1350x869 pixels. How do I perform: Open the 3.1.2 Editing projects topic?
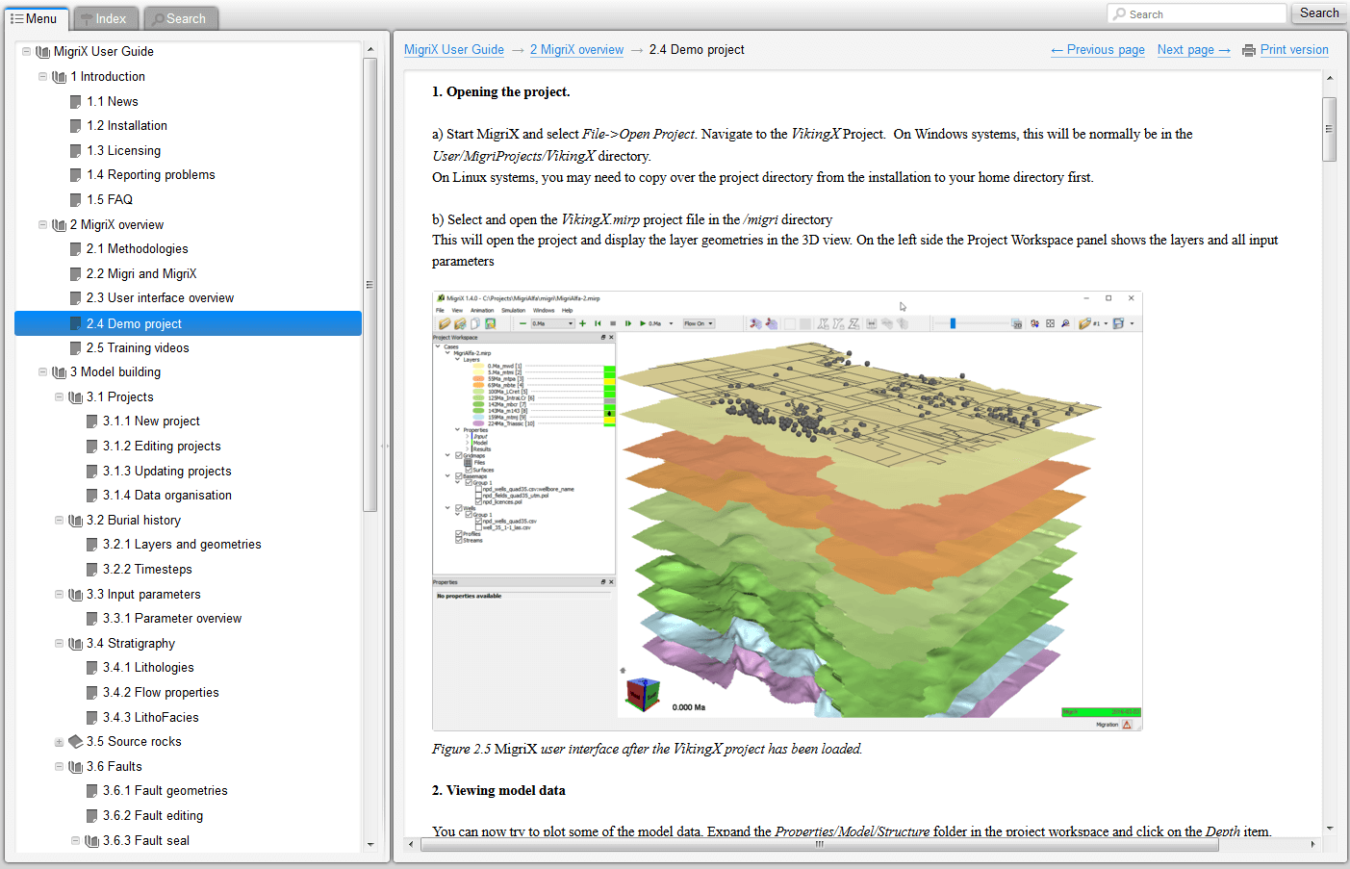(x=162, y=447)
